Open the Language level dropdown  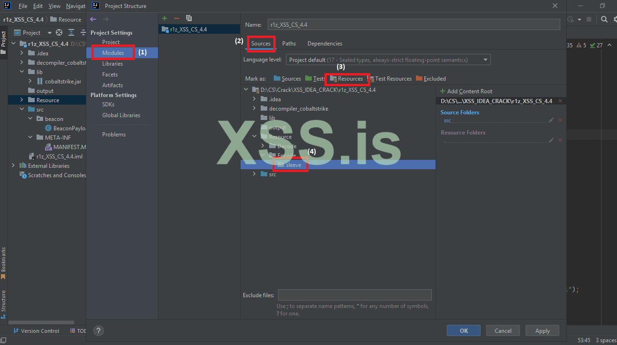388,60
